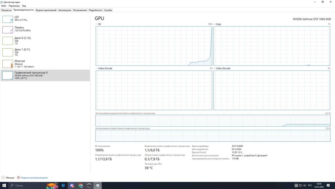
Task: Collapse details with the Меньше chevron icon
Action: coord(3,178)
